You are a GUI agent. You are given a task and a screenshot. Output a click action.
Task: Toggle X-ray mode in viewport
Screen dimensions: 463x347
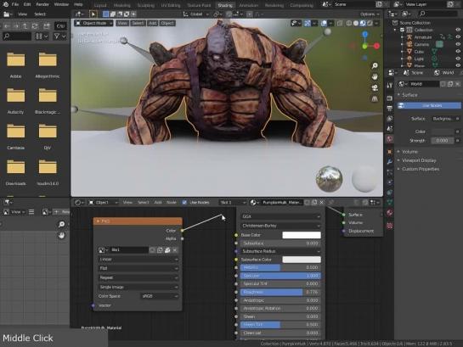340,23
